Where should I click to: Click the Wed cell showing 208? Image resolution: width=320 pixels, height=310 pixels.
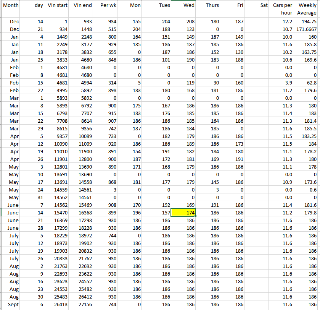point(183,22)
